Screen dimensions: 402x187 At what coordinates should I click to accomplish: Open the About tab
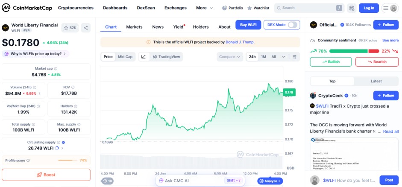(224, 27)
